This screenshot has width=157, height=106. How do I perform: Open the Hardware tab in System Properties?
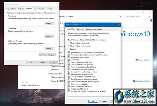(21, 9)
